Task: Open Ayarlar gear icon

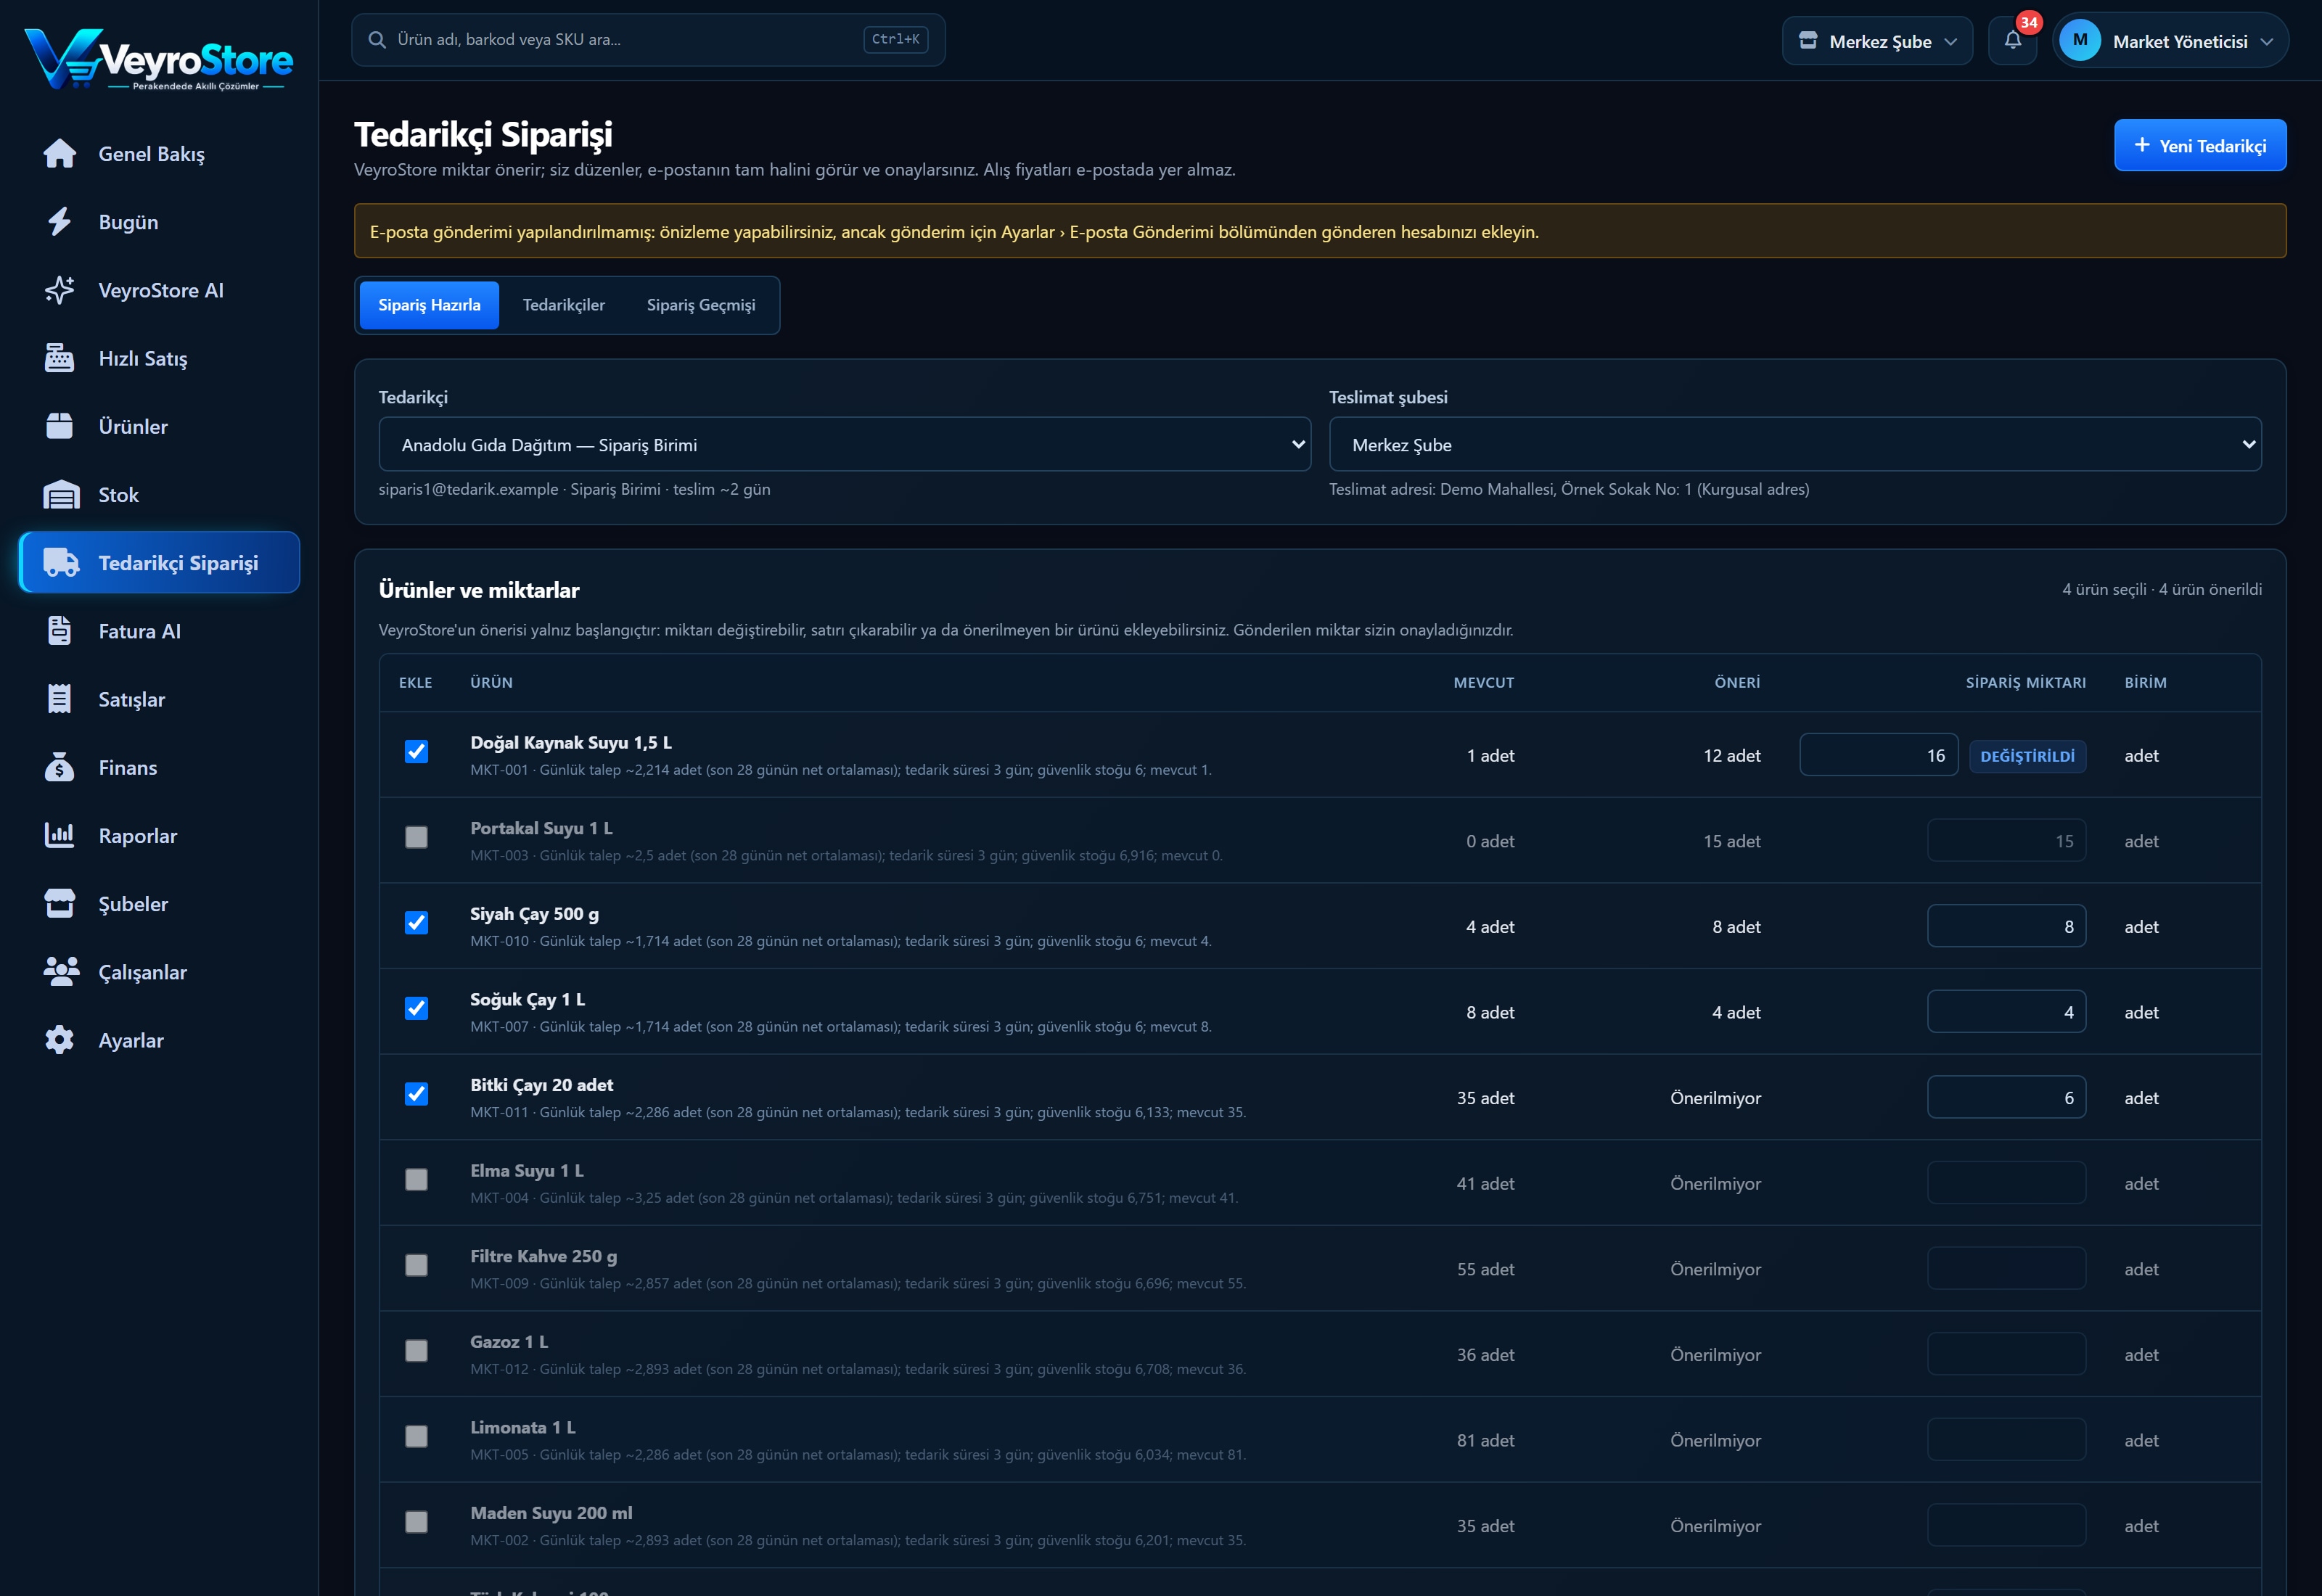Action: tap(60, 1040)
